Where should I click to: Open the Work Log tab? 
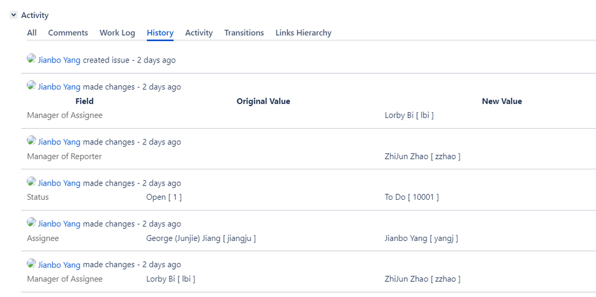click(x=118, y=33)
